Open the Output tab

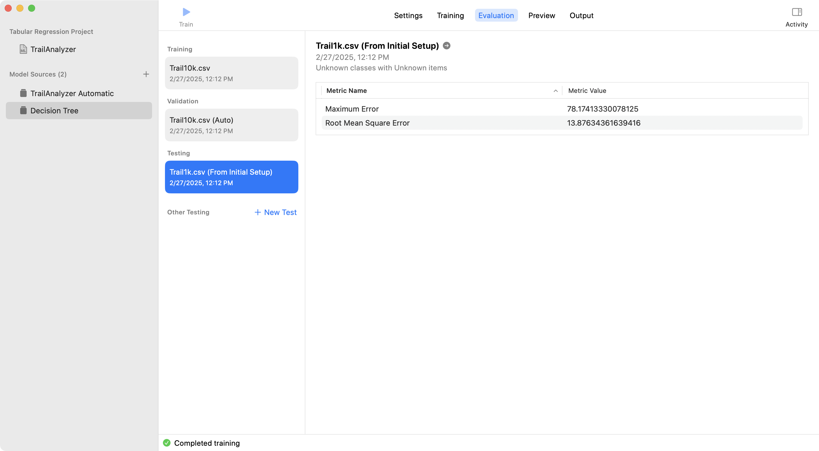point(581,15)
